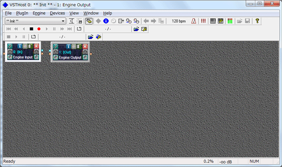
Task: Click the yellow question mark help icon
Action: click(257, 21)
